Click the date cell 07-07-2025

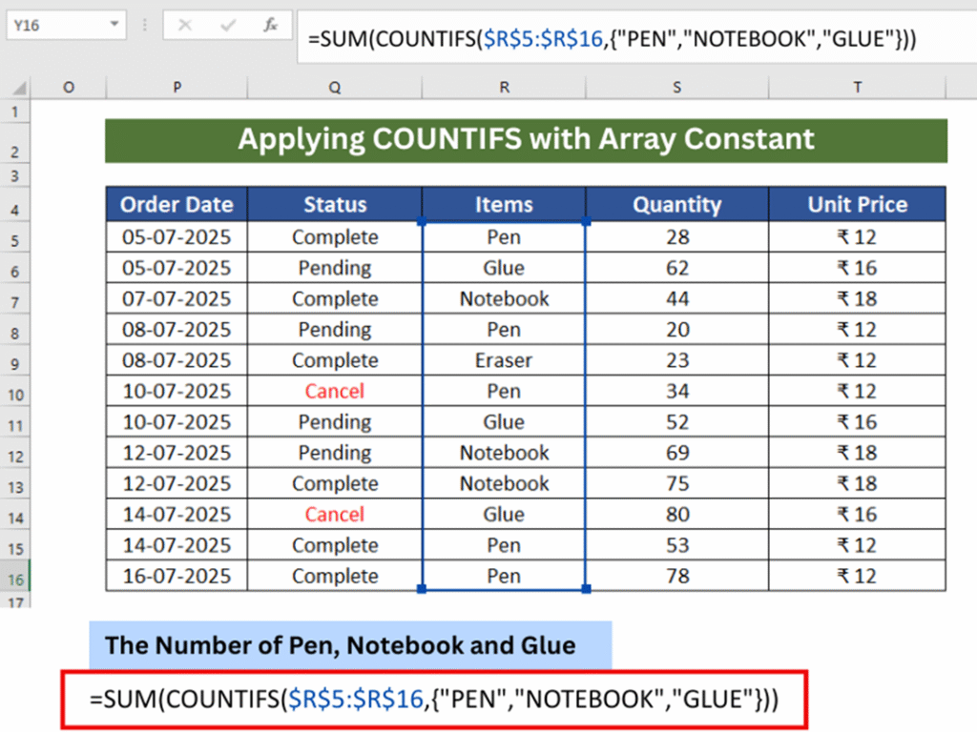[x=177, y=298]
